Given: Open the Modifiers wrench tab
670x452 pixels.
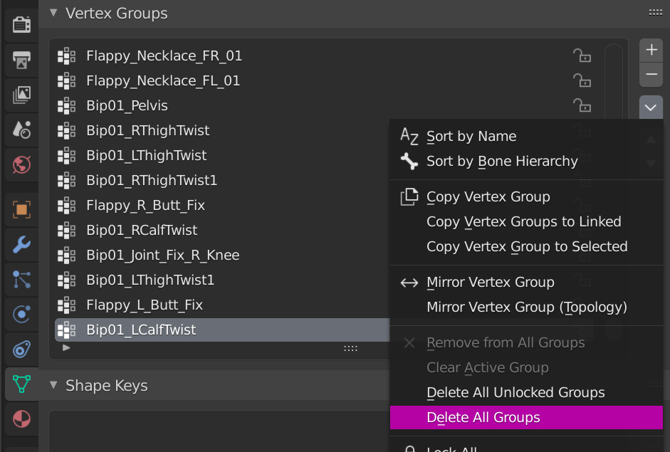Looking at the screenshot, I should 21,245.
